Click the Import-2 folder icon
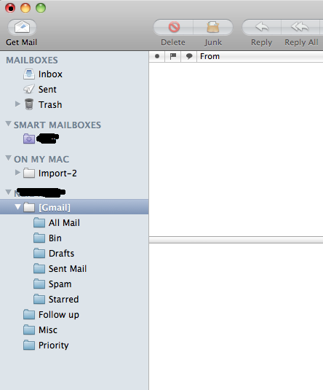The width and height of the screenshot is (323, 390). (x=29, y=173)
